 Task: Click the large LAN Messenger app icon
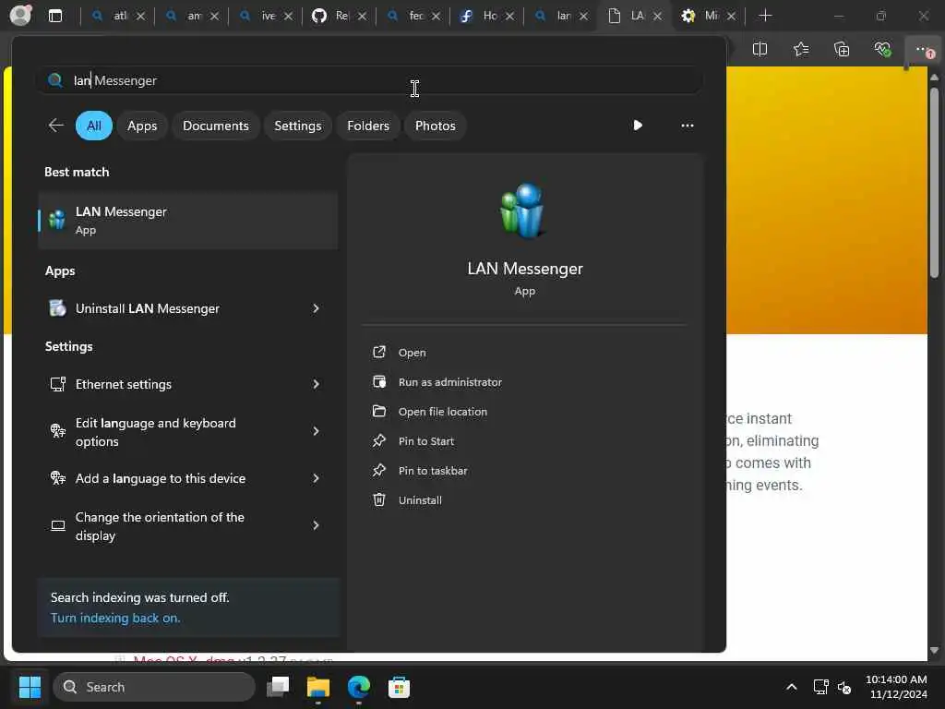pyautogui.click(x=523, y=211)
